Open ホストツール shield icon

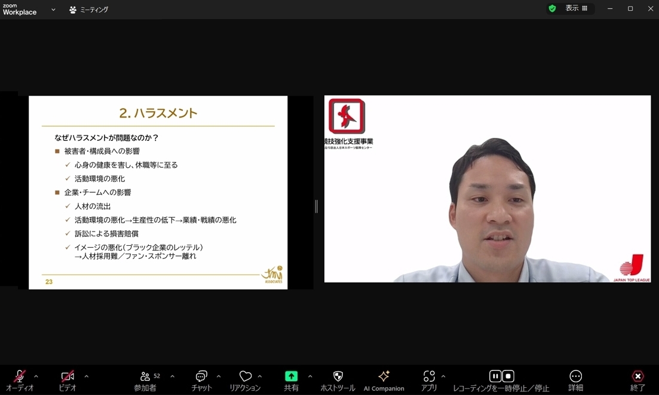click(338, 376)
